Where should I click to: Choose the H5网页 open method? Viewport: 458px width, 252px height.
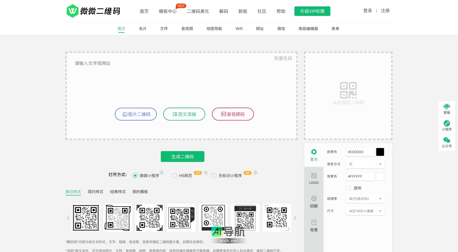174,176
